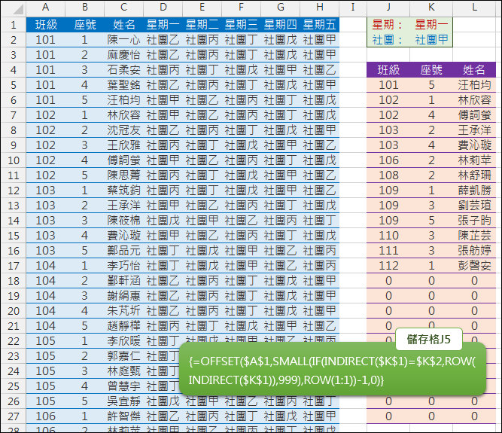Click the 座號 header cell in B1
This screenshot has width=502, height=433.
[84, 25]
